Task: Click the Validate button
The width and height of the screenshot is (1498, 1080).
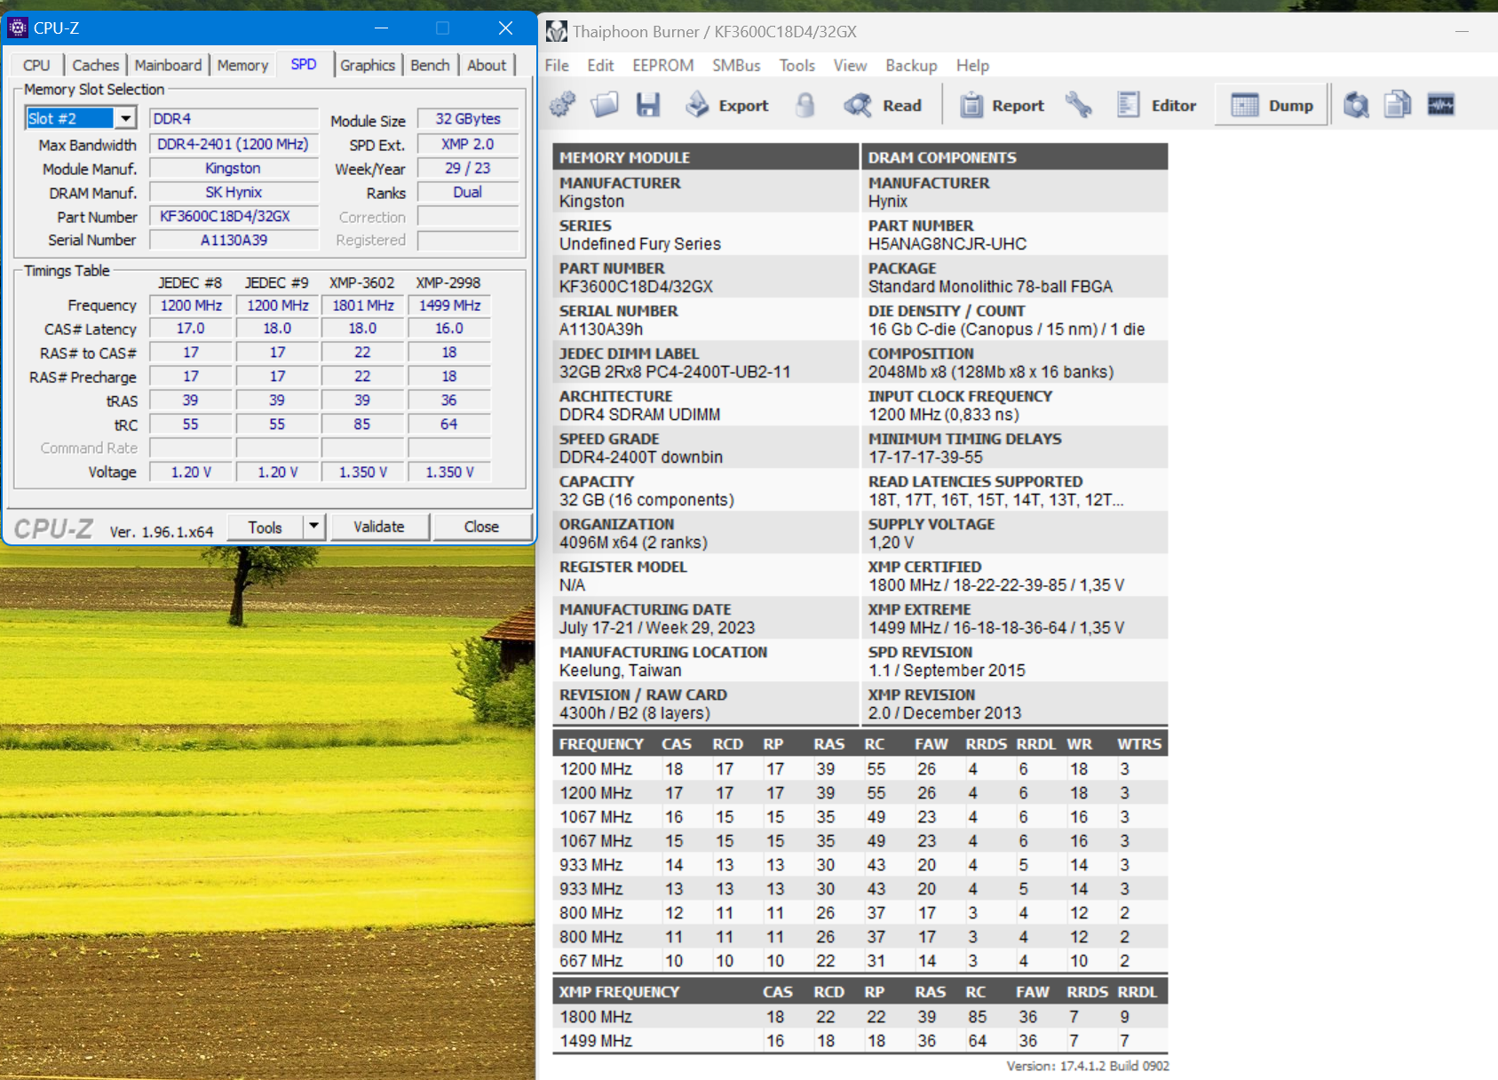Action: coord(379,526)
